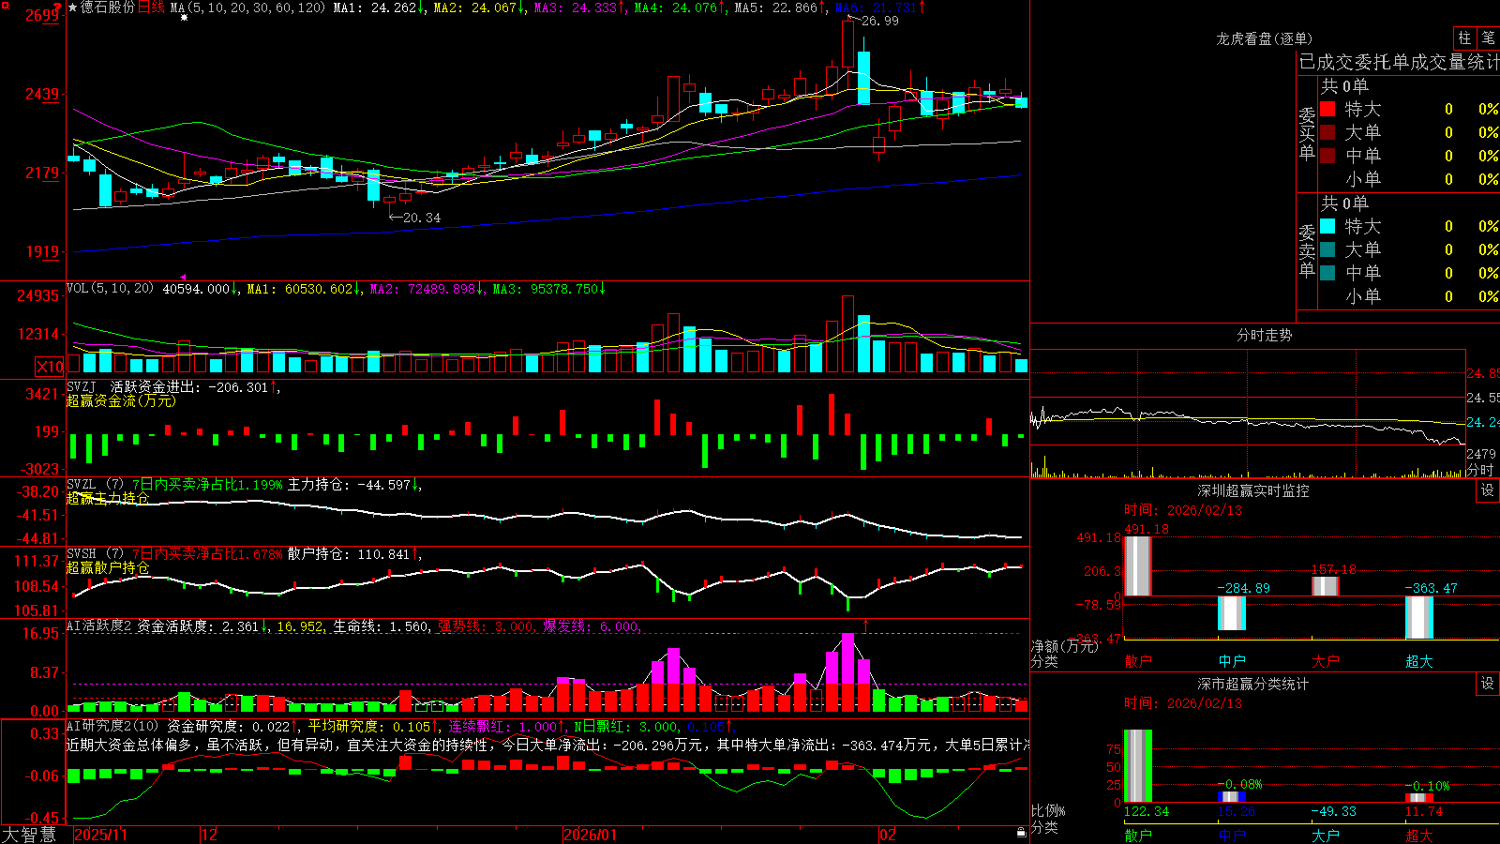Switch order view to 柱 (bar) mode
The width and height of the screenshot is (1500, 844).
(x=1463, y=38)
